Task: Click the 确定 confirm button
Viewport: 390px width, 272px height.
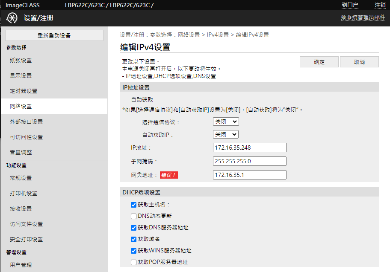Action: (319, 62)
